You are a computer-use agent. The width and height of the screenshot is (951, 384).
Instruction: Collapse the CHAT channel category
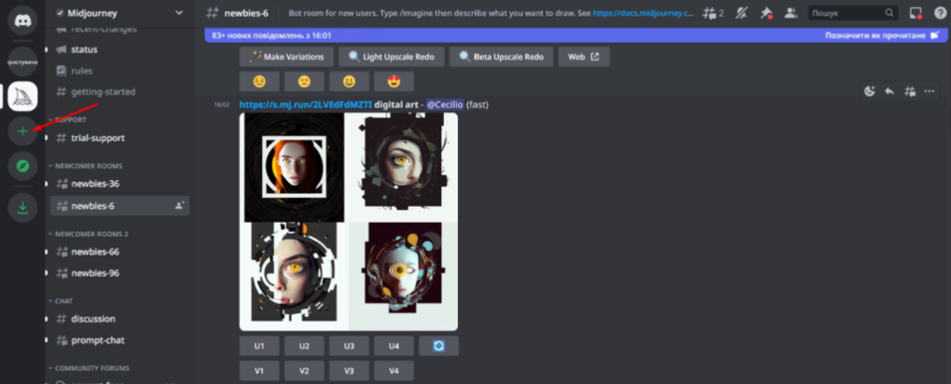pyautogui.click(x=63, y=301)
